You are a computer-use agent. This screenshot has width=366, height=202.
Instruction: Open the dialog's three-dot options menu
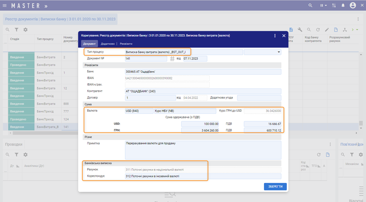click(x=275, y=36)
